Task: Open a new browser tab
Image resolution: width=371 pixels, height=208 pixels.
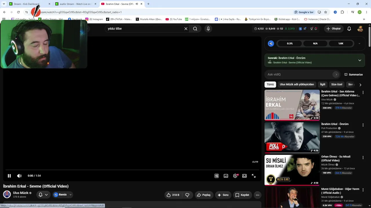Action: pos(148,4)
